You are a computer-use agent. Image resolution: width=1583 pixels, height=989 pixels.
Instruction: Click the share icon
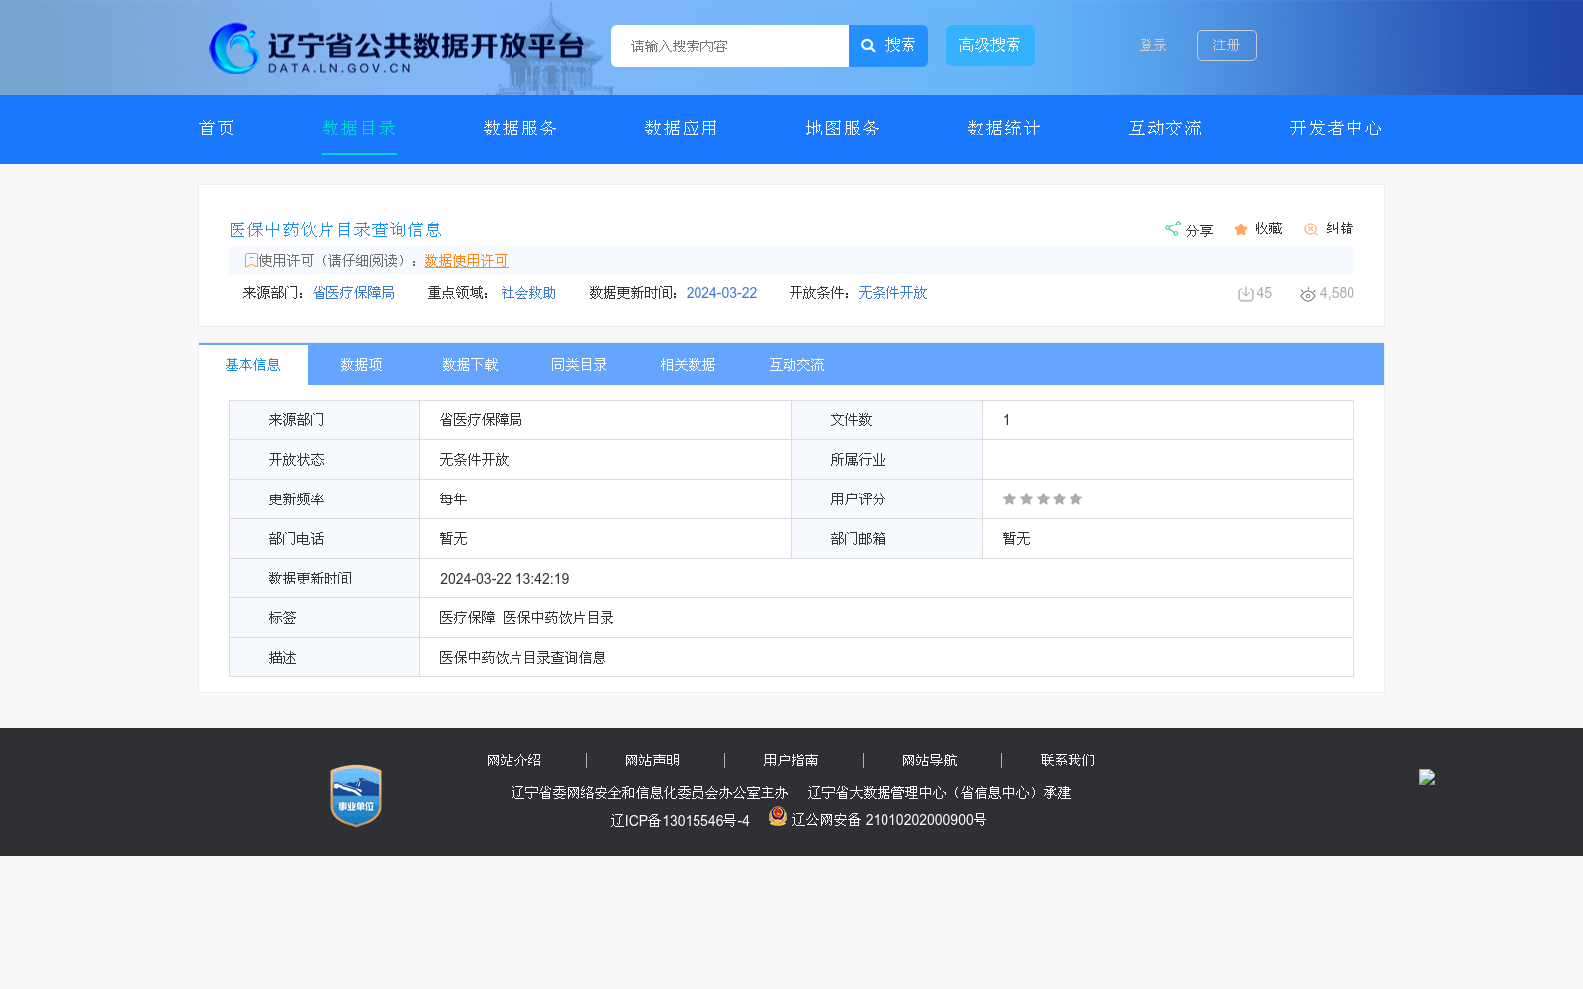[x=1172, y=228]
